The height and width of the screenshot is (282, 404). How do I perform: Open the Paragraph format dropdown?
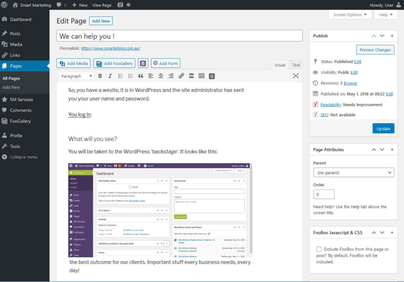pos(77,76)
